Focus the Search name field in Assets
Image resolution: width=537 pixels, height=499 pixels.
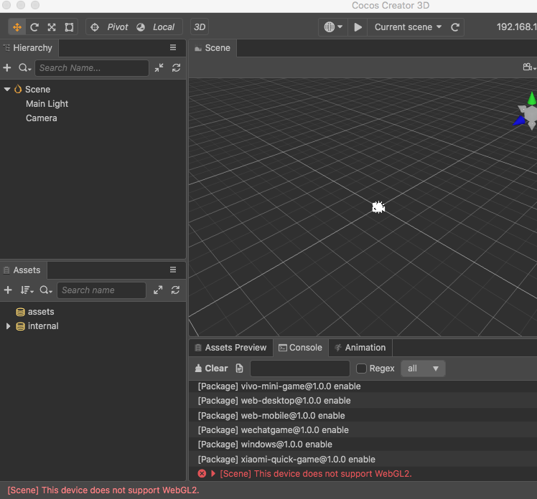(101, 290)
